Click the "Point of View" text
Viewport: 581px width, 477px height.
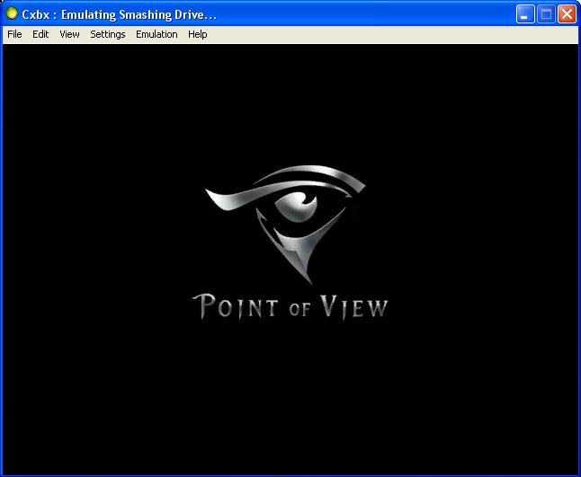[x=290, y=306]
